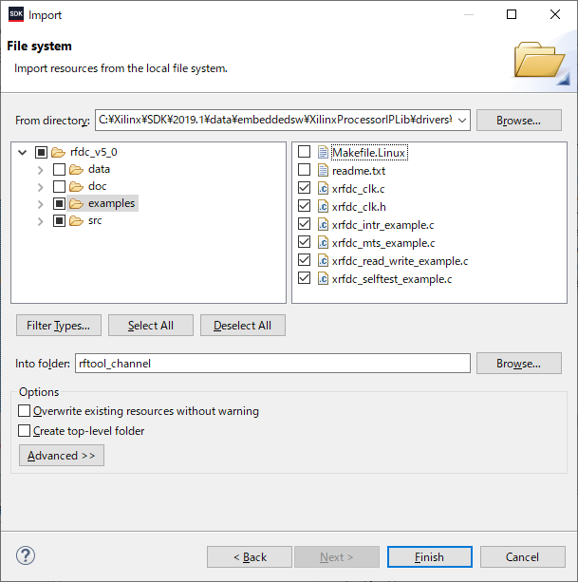Select xrfdc_mts_example.c file name
Image resolution: width=578 pixels, height=582 pixels.
383,243
